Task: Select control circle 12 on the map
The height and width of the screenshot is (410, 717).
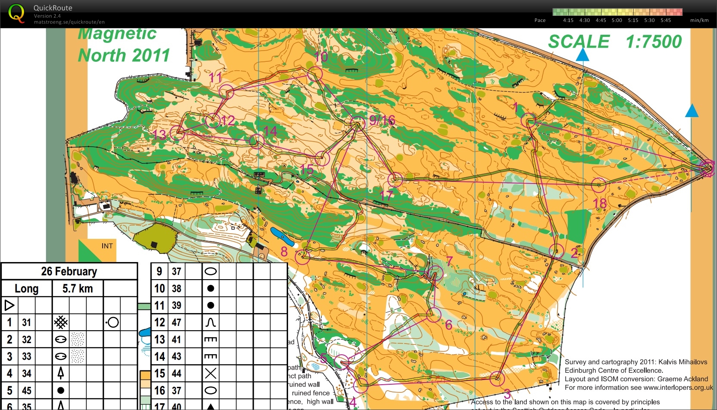Action: coord(213,121)
